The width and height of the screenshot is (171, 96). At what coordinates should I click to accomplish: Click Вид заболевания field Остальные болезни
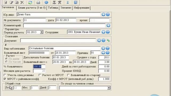click(65, 48)
